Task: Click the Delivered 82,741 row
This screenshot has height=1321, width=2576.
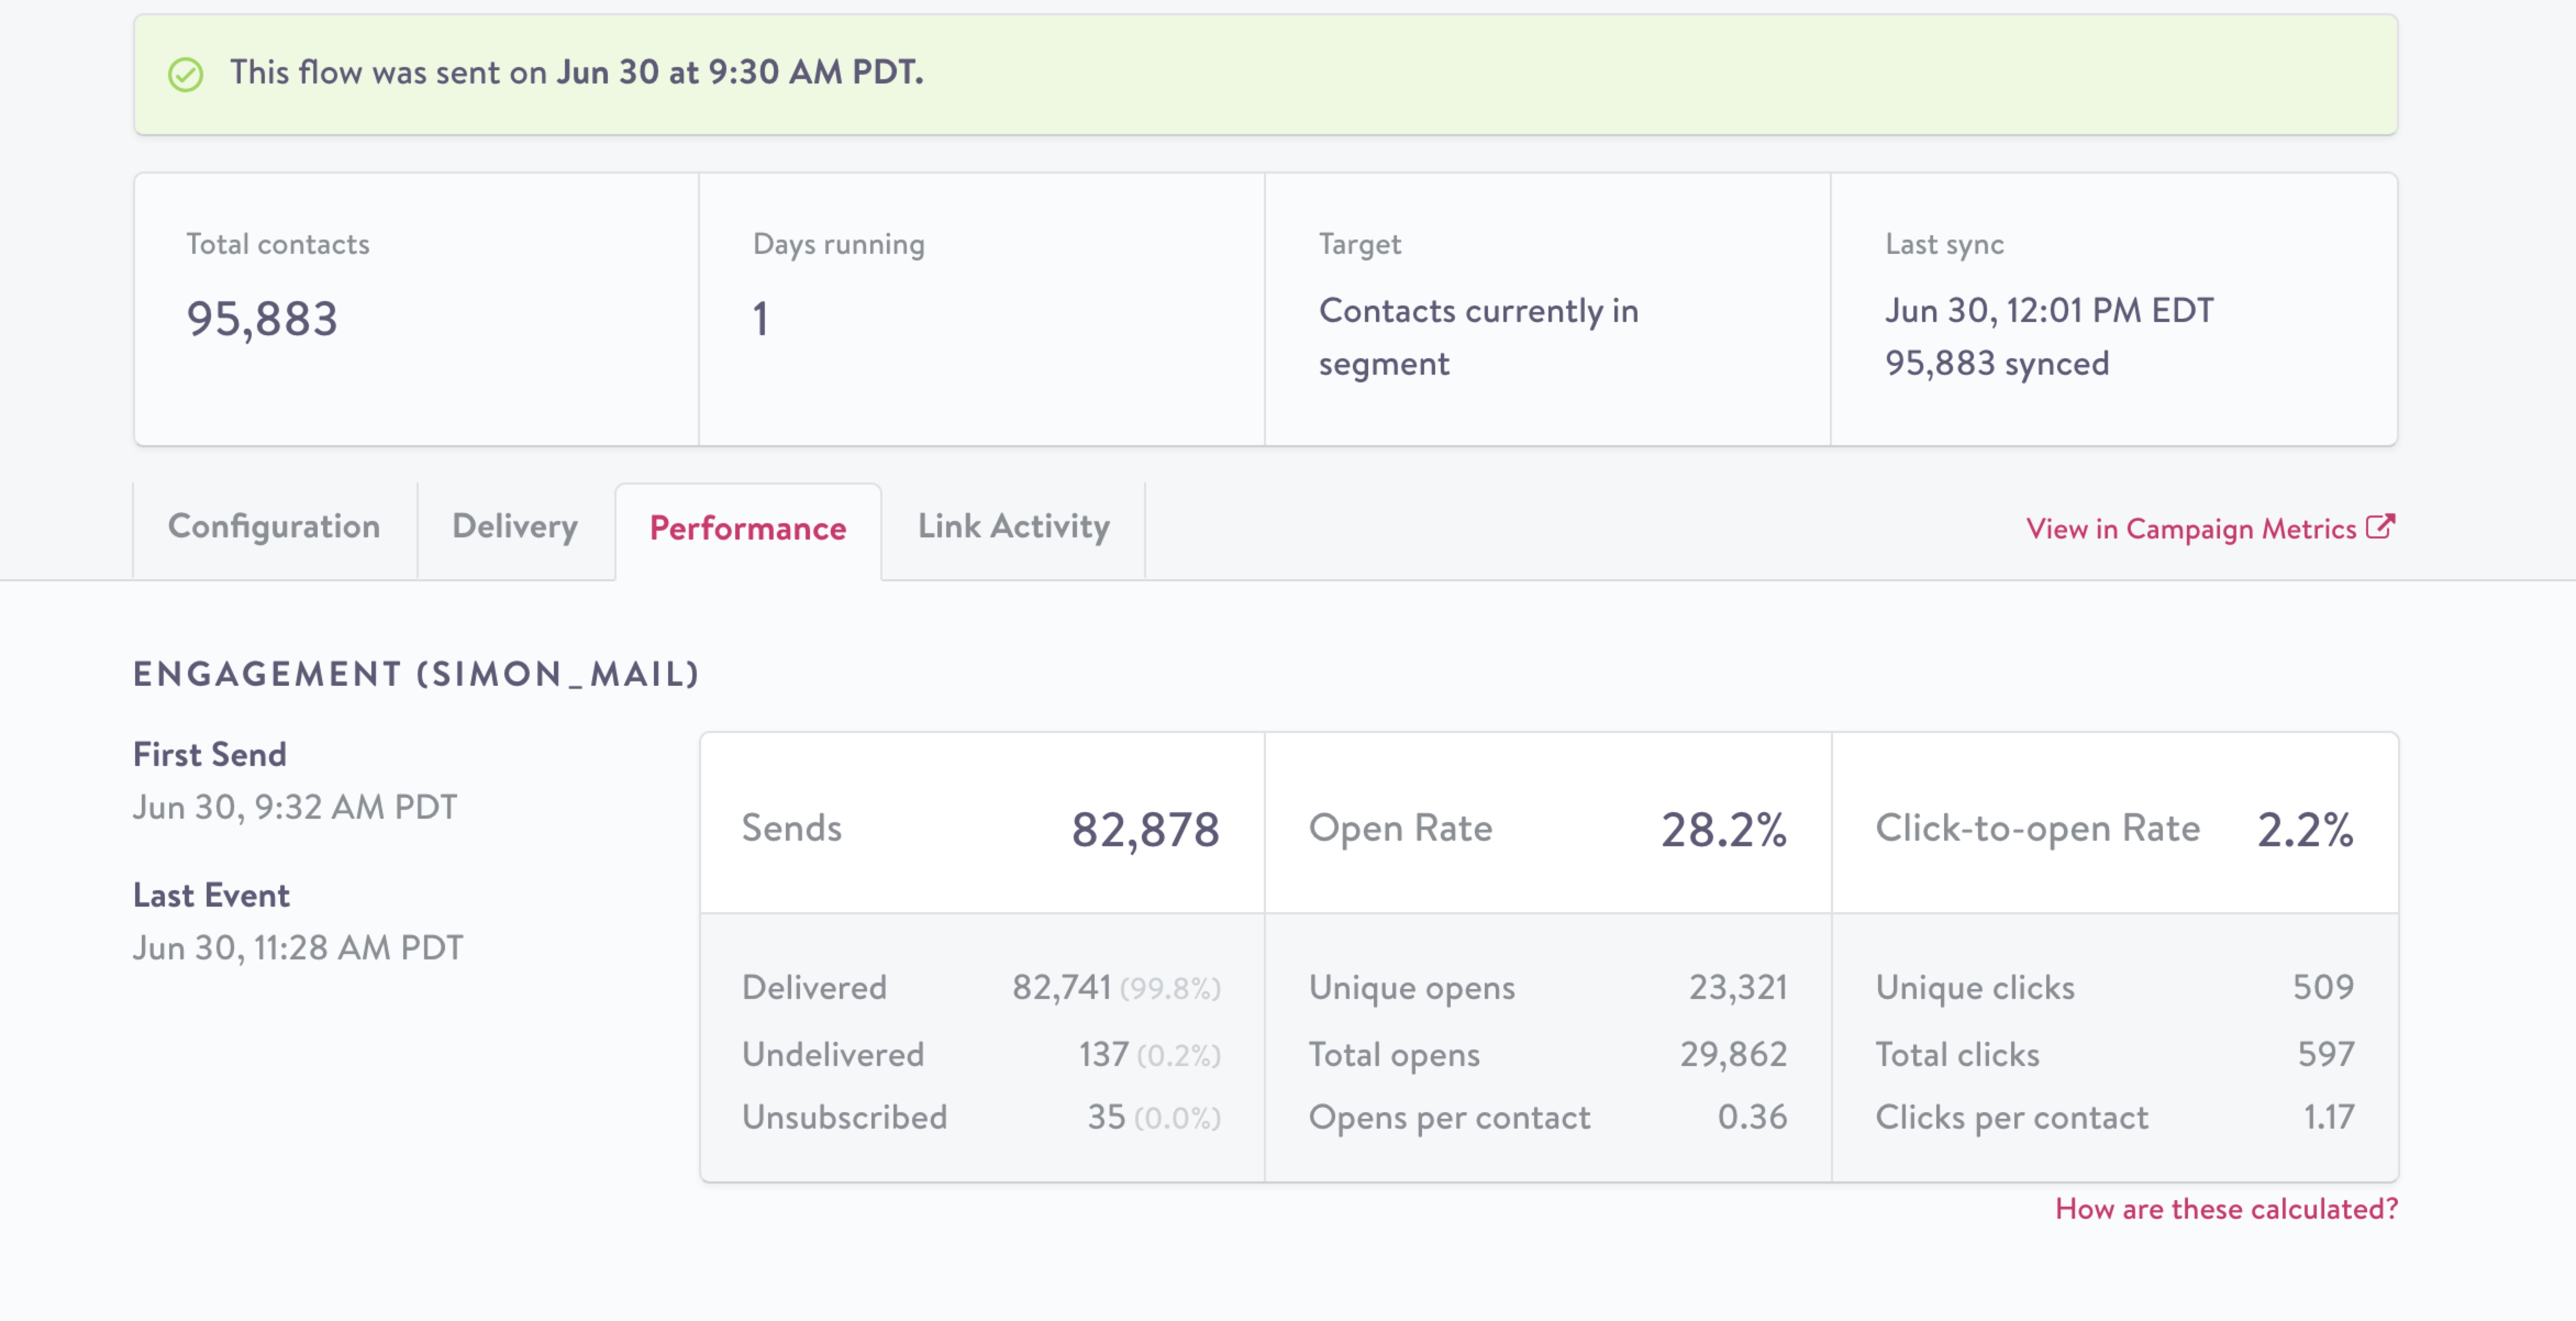Action: coord(981,988)
